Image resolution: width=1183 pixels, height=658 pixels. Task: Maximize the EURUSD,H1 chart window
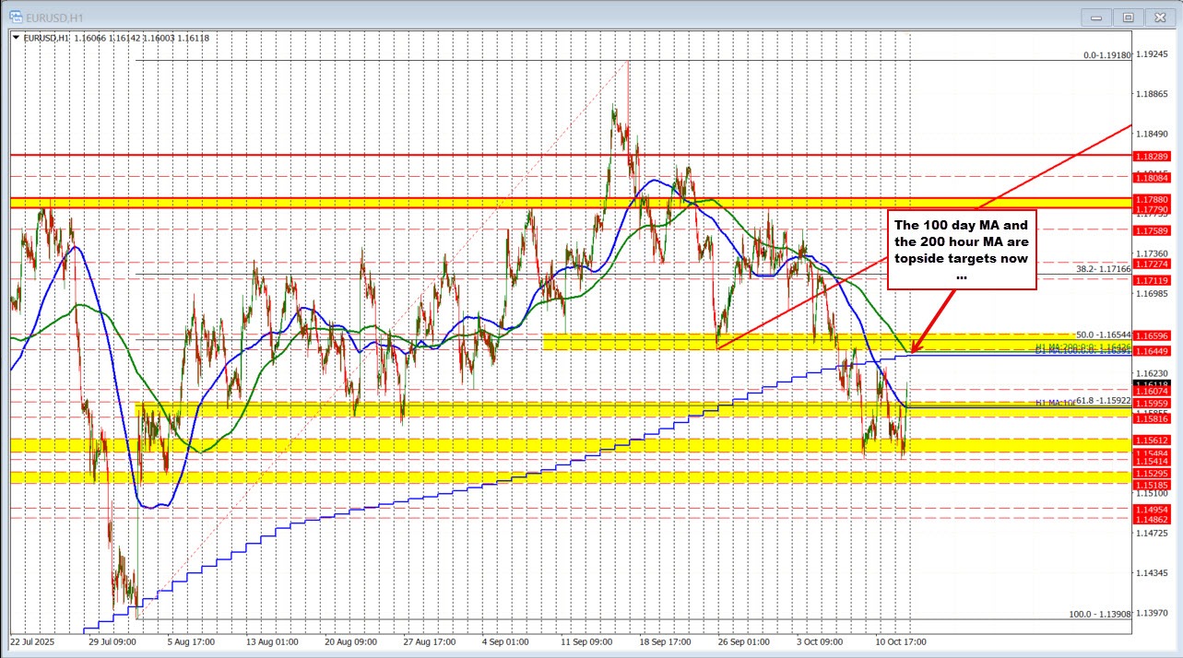(x=1127, y=16)
